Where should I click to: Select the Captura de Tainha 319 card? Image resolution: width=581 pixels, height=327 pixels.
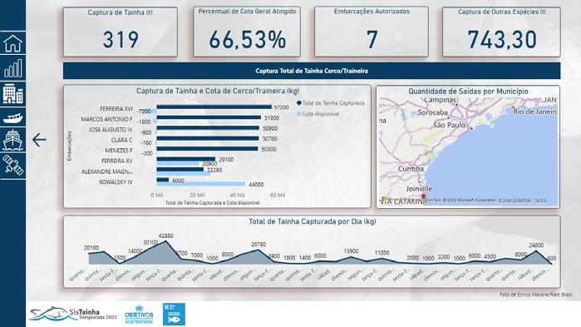click(121, 32)
